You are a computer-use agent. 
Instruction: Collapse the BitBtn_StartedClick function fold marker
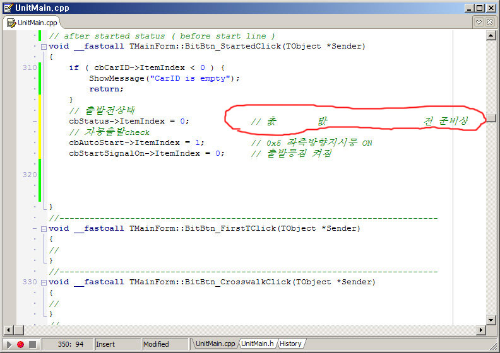(x=43, y=46)
